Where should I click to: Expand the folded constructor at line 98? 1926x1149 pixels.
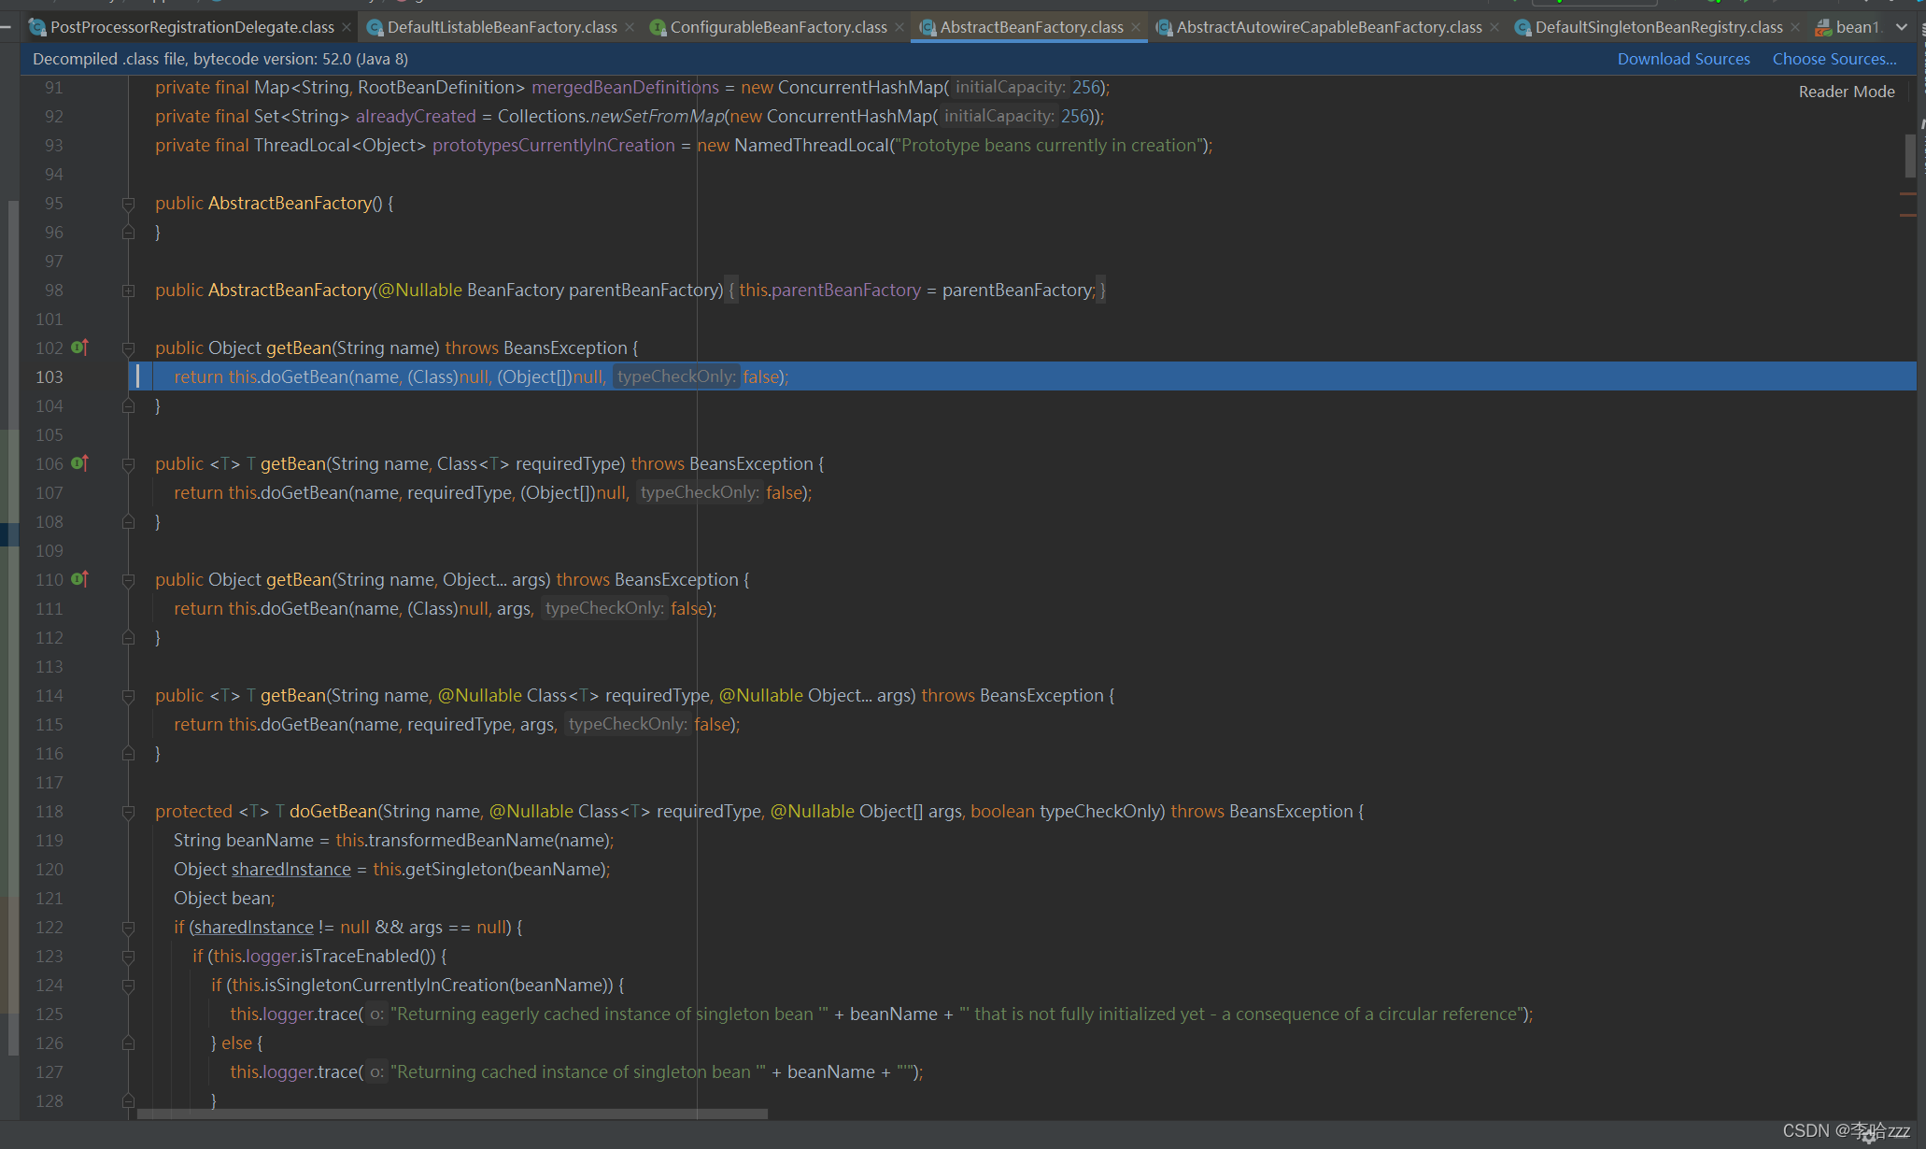click(x=129, y=291)
